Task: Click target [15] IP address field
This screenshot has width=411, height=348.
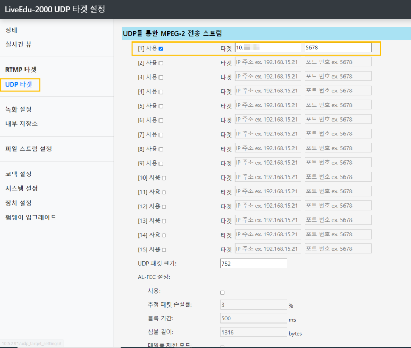Action: point(268,249)
